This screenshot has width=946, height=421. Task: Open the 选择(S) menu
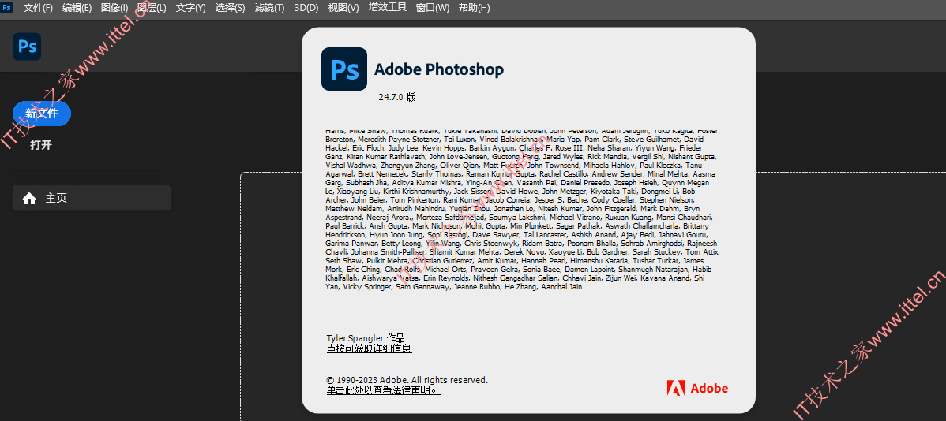coord(230,8)
